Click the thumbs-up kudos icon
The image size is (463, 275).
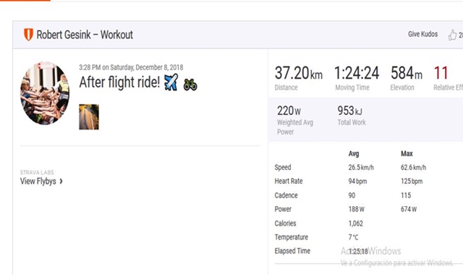pos(452,35)
